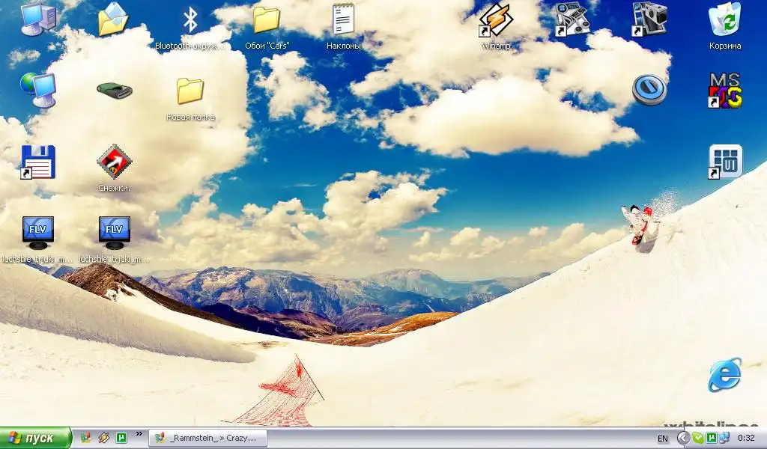Show hidden system tray icons arrow
Viewport: 767px width, 449px height.
click(x=683, y=438)
